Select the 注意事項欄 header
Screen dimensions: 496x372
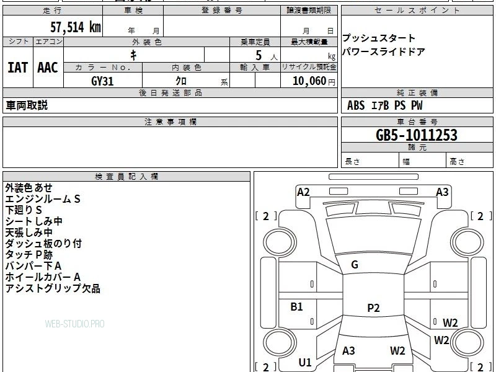pyautogui.click(x=170, y=122)
